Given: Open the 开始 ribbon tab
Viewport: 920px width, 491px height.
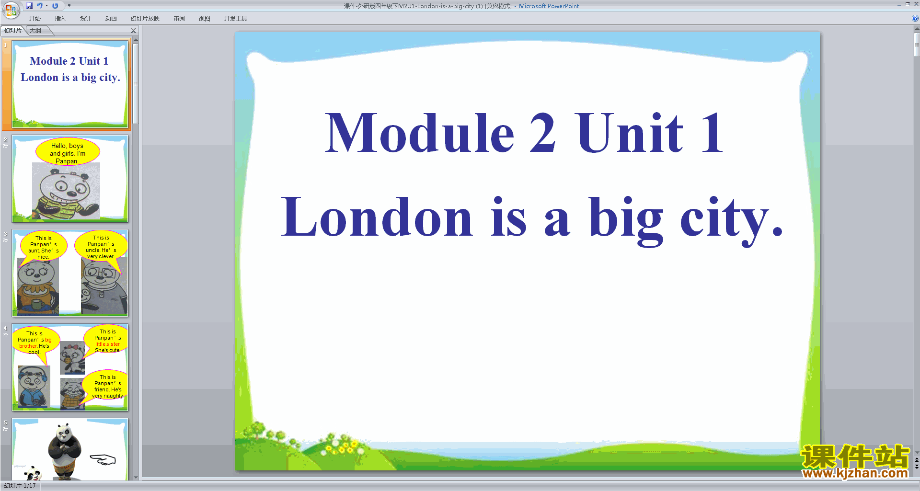Looking at the screenshot, I should point(35,19).
